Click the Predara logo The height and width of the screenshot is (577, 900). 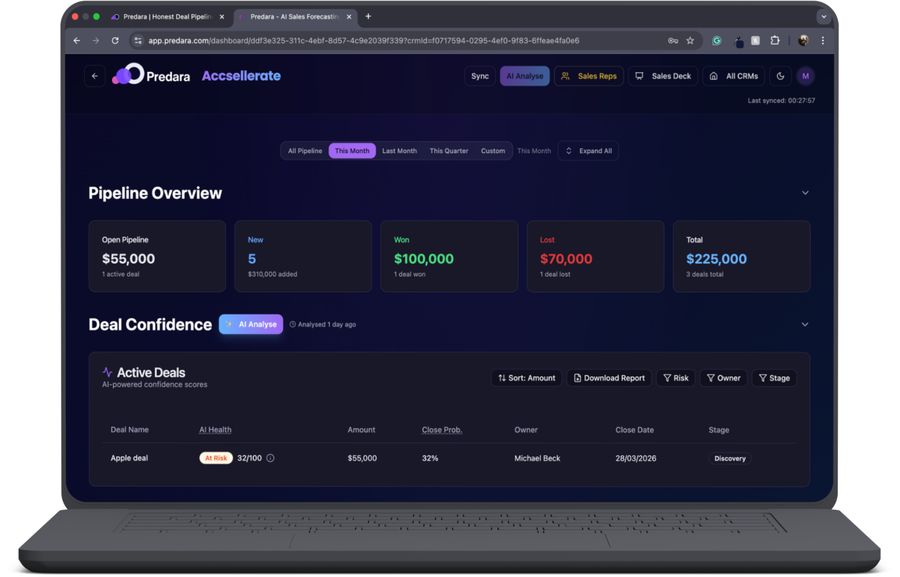point(151,75)
